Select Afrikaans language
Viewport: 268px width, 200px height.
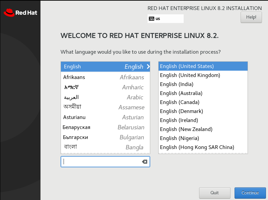click(x=105, y=77)
